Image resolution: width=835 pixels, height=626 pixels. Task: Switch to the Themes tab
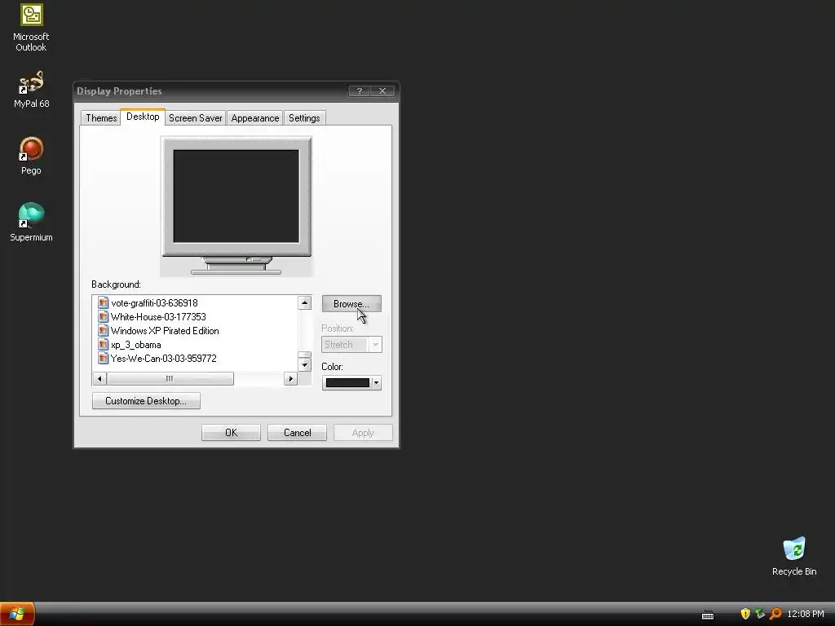click(x=101, y=118)
